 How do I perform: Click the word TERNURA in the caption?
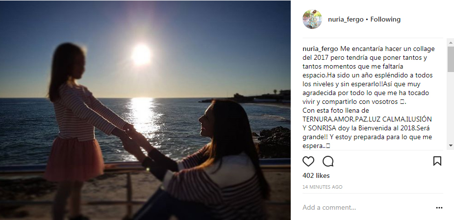pyautogui.click(x=318, y=120)
